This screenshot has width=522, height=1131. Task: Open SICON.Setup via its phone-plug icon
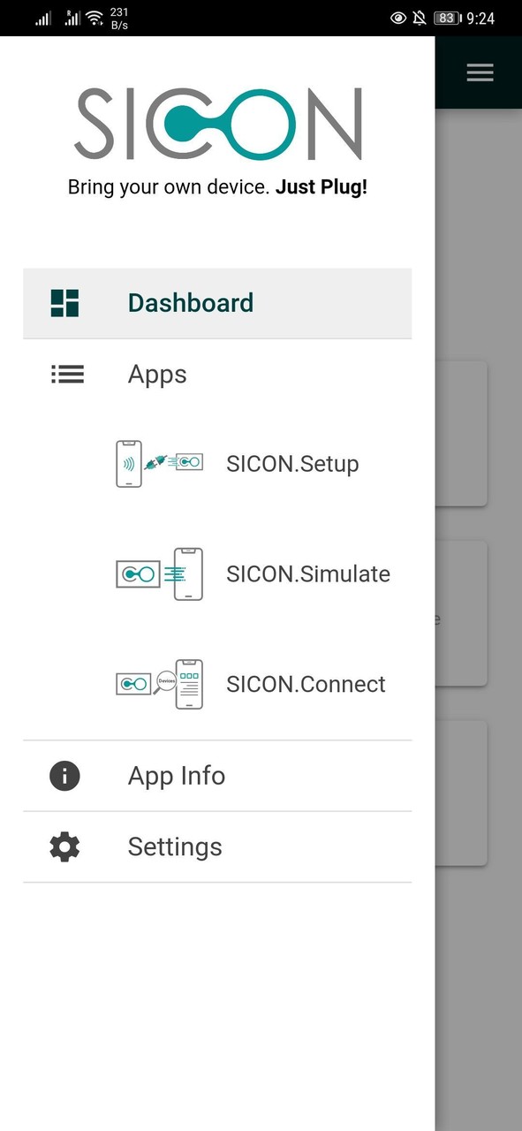(159, 463)
